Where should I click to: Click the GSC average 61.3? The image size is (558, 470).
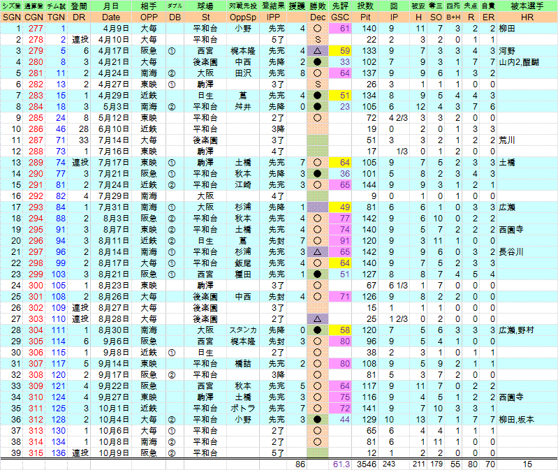pos(342,464)
